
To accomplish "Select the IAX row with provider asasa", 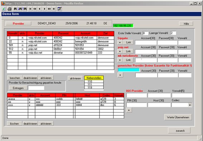I will click(66, 99).
